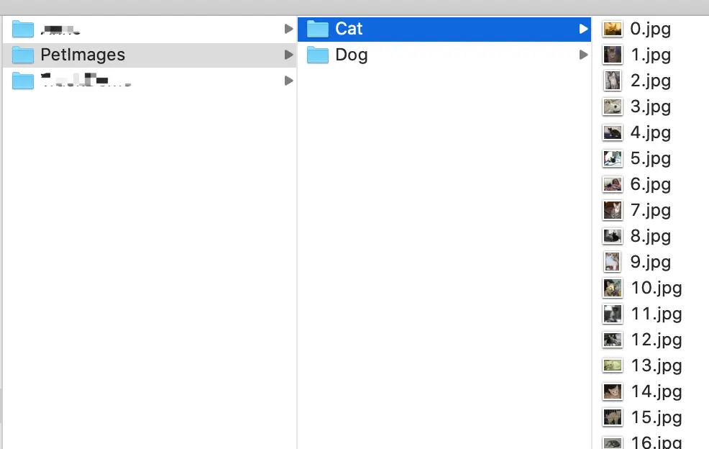Select the file named 12.jpg

656,340
